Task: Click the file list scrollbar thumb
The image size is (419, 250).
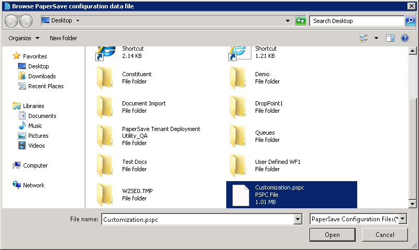Action: click(412, 149)
